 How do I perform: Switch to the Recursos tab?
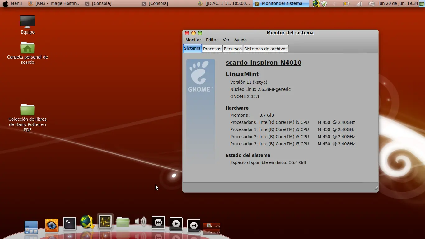[x=233, y=49]
